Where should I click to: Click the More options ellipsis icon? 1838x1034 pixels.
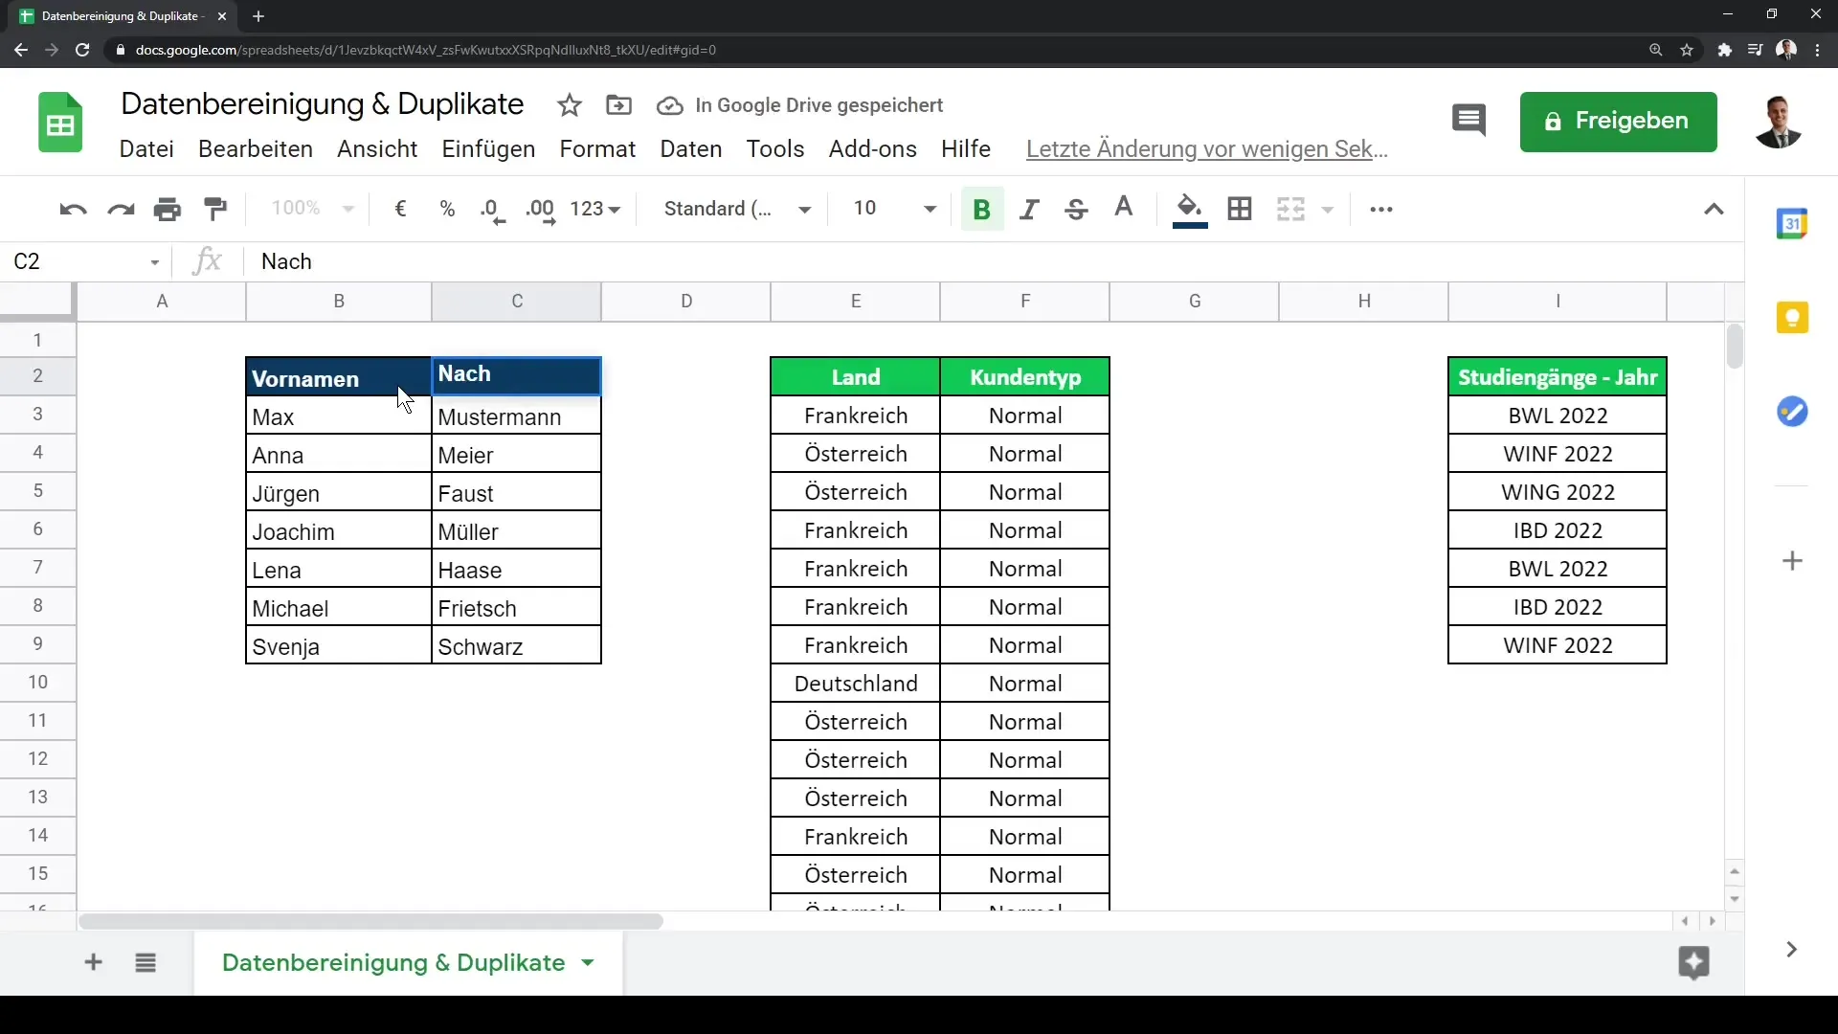click(x=1379, y=209)
